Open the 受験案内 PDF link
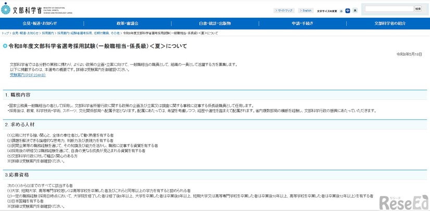The height and width of the screenshot is (211, 430). (x=28, y=75)
